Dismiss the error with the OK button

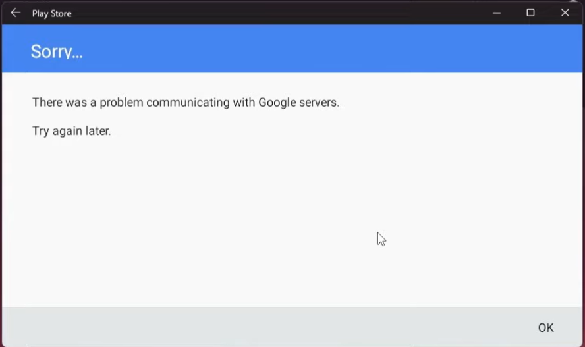pos(546,328)
